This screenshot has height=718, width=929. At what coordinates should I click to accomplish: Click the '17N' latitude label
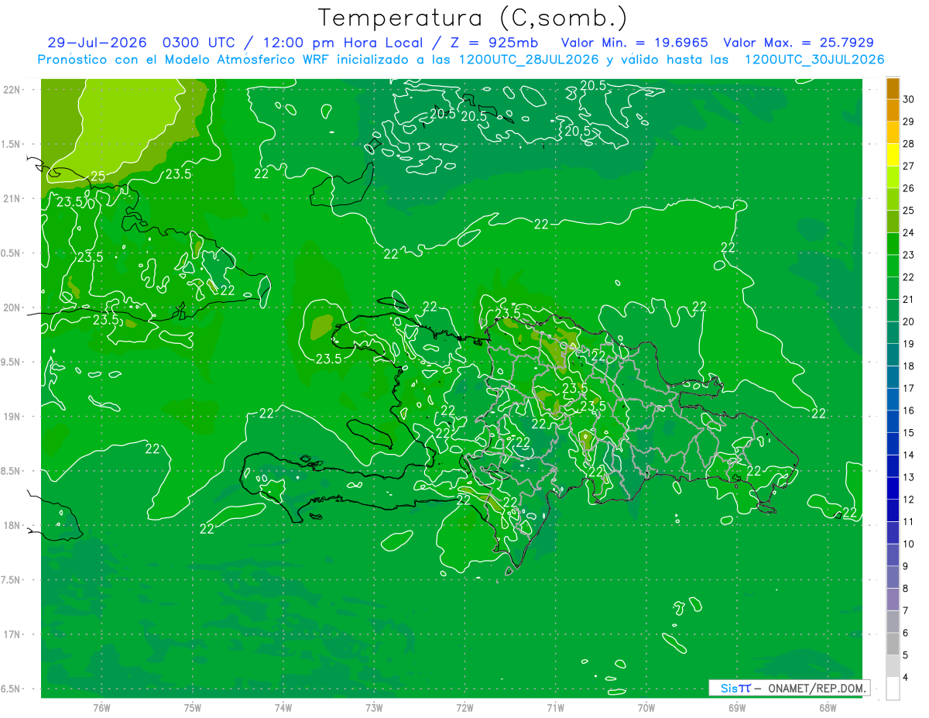[x=13, y=634]
